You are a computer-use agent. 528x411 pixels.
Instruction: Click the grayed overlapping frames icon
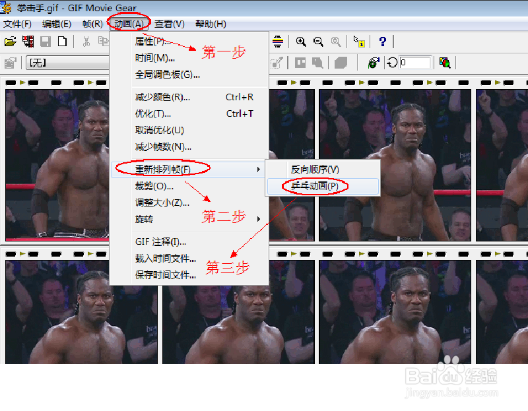pyautogui.click(x=317, y=63)
